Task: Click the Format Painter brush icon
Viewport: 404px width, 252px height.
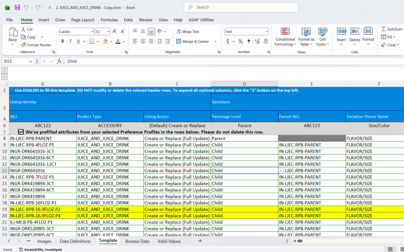Action: click(x=24, y=45)
